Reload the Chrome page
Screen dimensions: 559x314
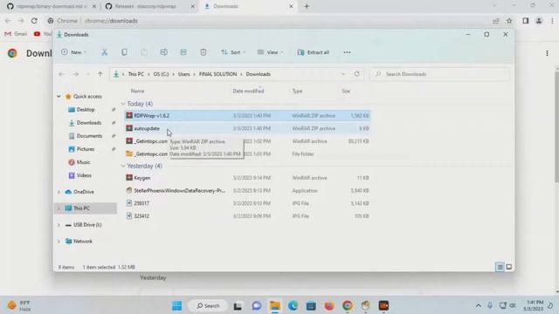point(34,21)
